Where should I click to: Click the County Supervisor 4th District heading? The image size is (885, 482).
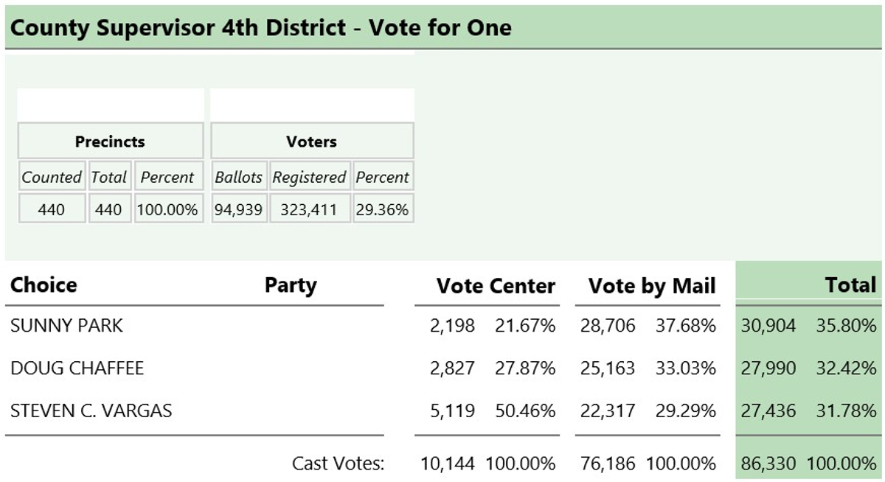261,28
